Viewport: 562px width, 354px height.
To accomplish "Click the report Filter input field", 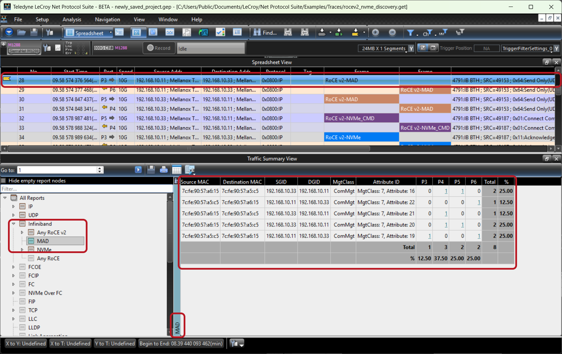I will (x=86, y=189).
